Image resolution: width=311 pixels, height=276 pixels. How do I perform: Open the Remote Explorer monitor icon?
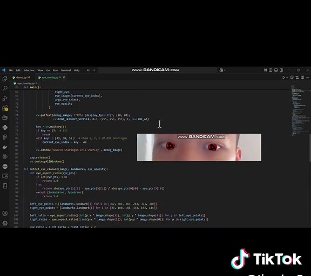click(5, 176)
